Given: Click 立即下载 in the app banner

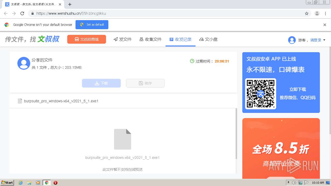Looking at the screenshot, I should coord(298,89).
